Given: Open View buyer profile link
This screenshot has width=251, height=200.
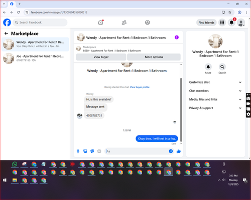Looking at the screenshot, I should (140, 87).
